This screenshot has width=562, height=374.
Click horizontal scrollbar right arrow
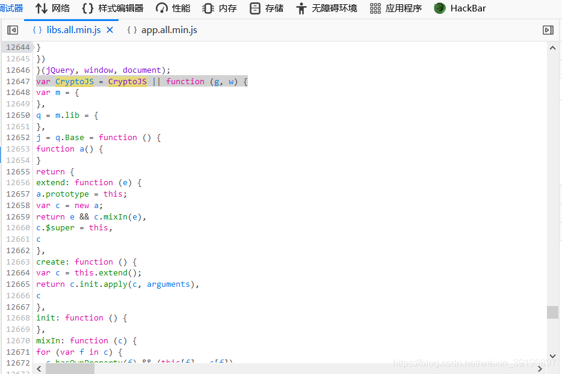[x=540, y=369]
